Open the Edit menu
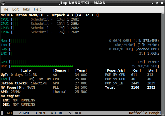 16,9
